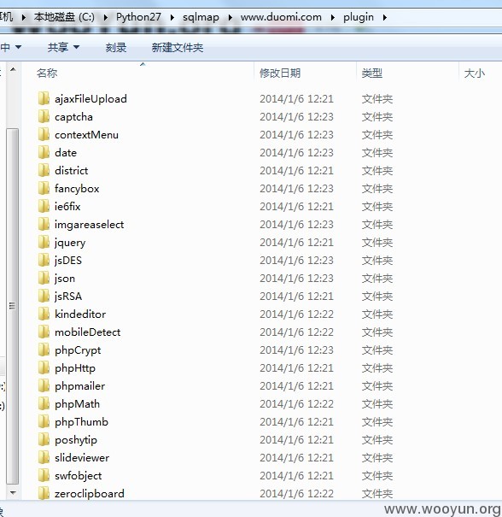Click the phpThumb folder name

point(81,421)
